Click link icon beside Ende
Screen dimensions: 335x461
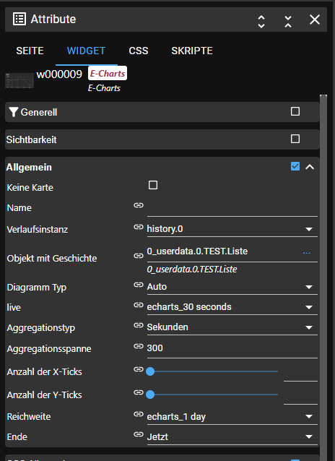pos(139,434)
